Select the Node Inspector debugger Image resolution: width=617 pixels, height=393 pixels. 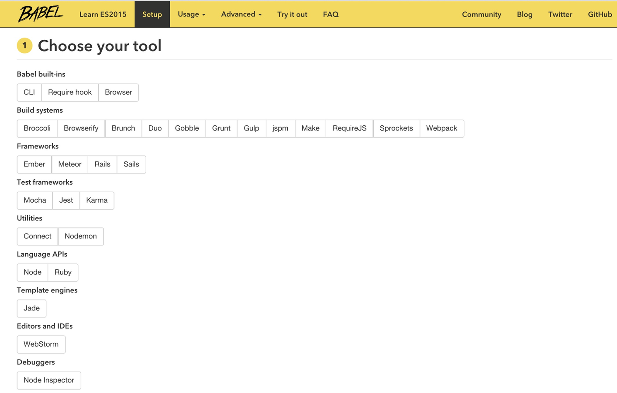[49, 380]
